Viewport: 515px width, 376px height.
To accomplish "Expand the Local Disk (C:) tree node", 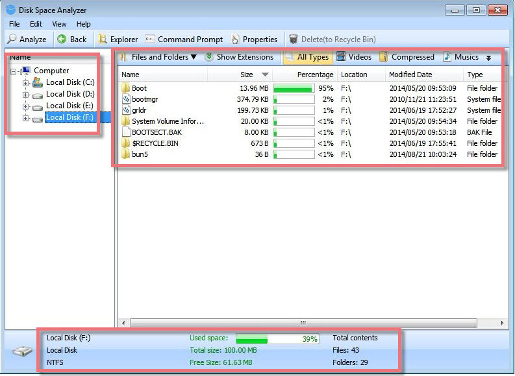I will click(x=26, y=82).
